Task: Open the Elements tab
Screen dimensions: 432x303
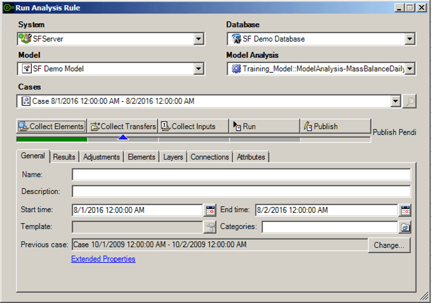Action: pyautogui.click(x=141, y=157)
